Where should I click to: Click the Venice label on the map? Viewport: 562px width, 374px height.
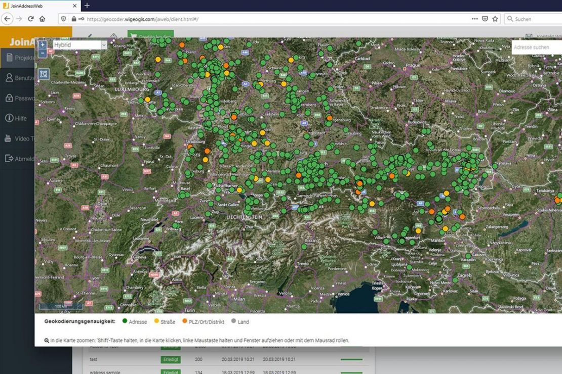coord(343,294)
